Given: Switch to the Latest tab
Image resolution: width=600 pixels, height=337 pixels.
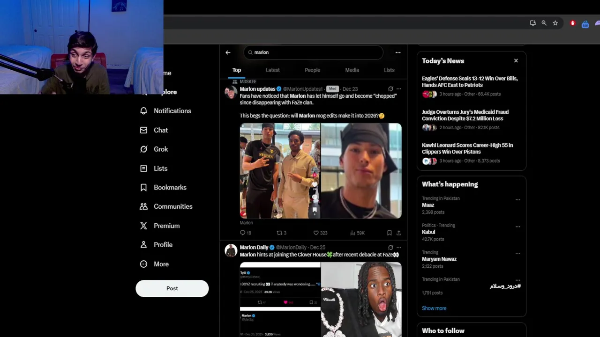Looking at the screenshot, I should pos(273,70).
